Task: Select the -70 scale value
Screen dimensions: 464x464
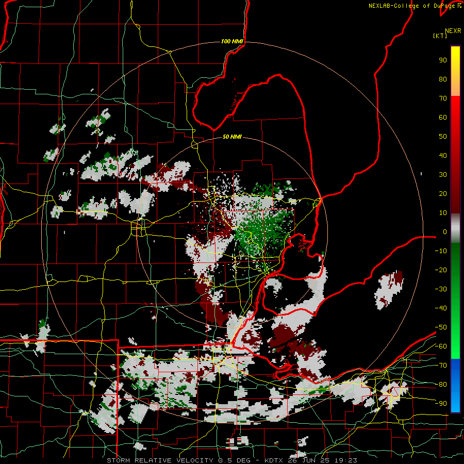Action: 441,366
